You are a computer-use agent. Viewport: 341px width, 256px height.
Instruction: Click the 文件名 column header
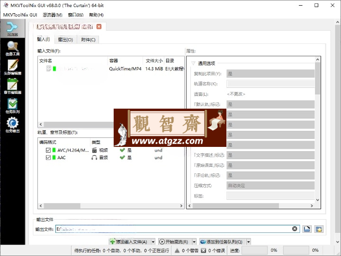pos(73,61)
